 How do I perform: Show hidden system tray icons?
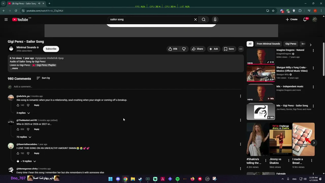click(x=282, y=179)
